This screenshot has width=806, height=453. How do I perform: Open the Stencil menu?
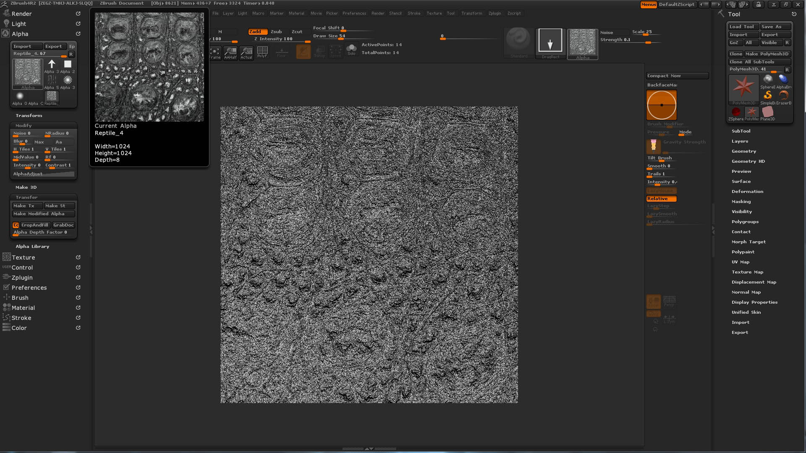point(395,13)
